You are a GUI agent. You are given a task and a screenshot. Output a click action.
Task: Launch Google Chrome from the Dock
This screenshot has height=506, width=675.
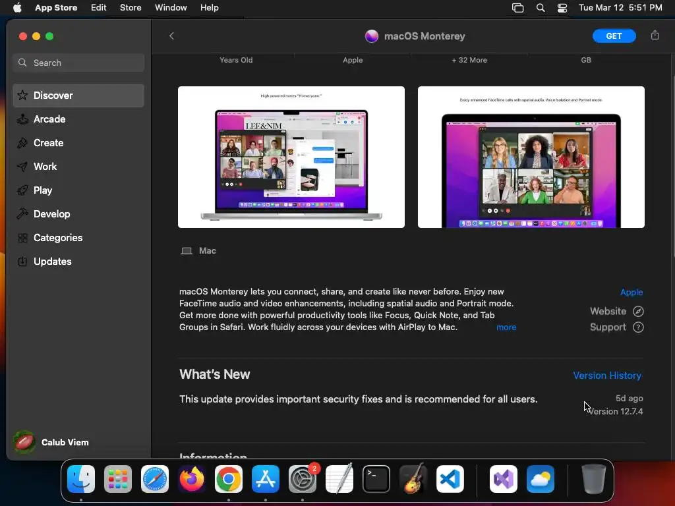(x=229, y=479)
